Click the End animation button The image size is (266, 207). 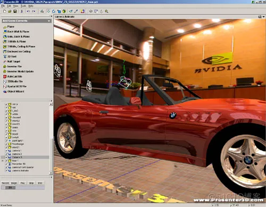point(40,183)
